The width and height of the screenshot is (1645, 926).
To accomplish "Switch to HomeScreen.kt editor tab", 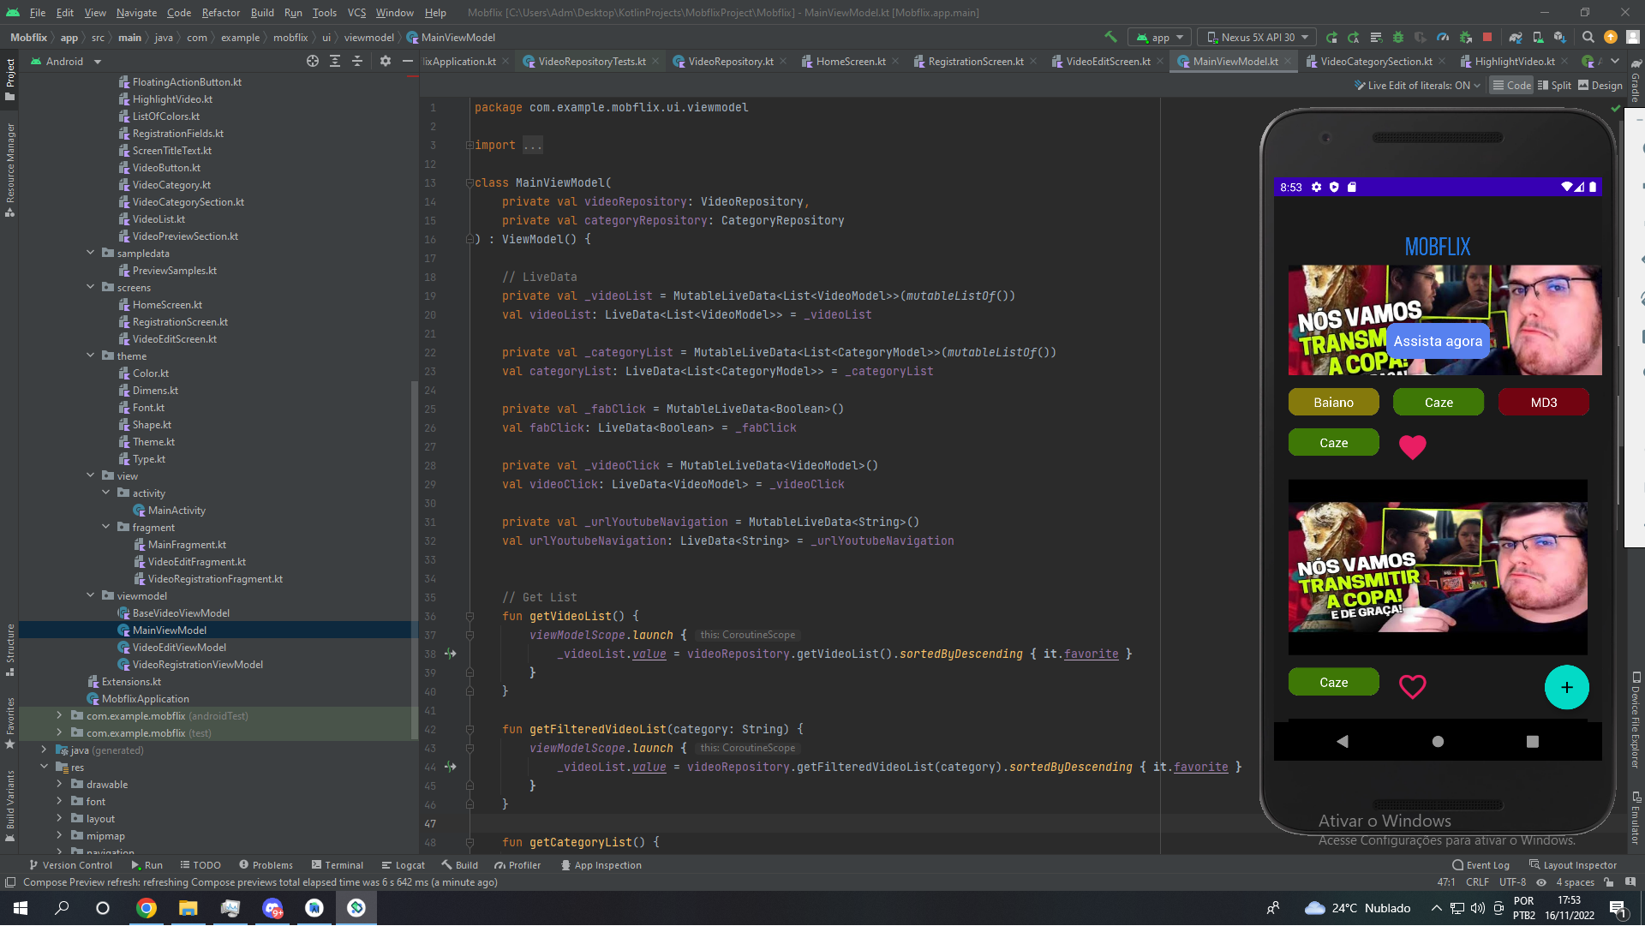I will tap(850, 62).
